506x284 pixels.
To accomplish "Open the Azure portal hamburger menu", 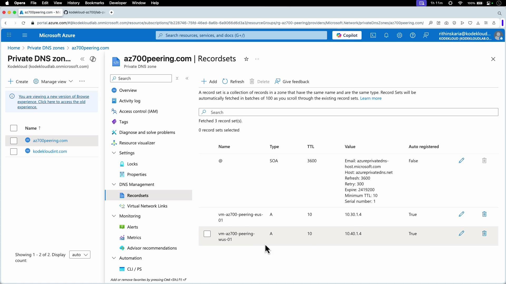I will [x=25, y=35].
